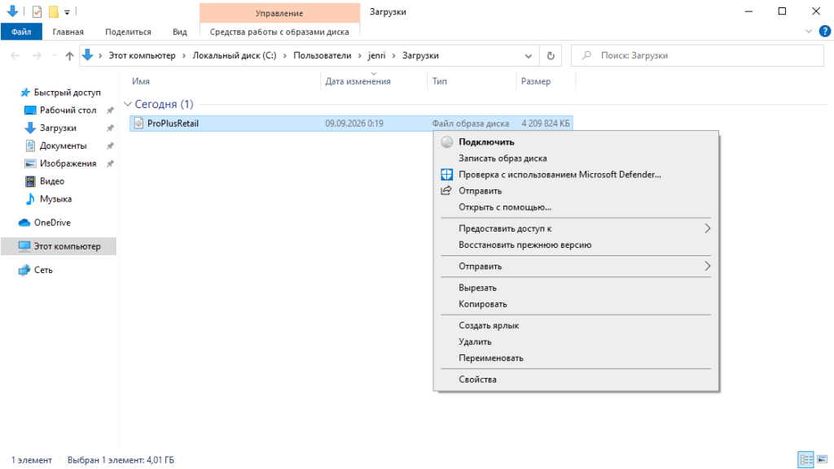Sort by Дата изменения column header
This screenshot has width=834, height=469.
(x=358, y=81)
